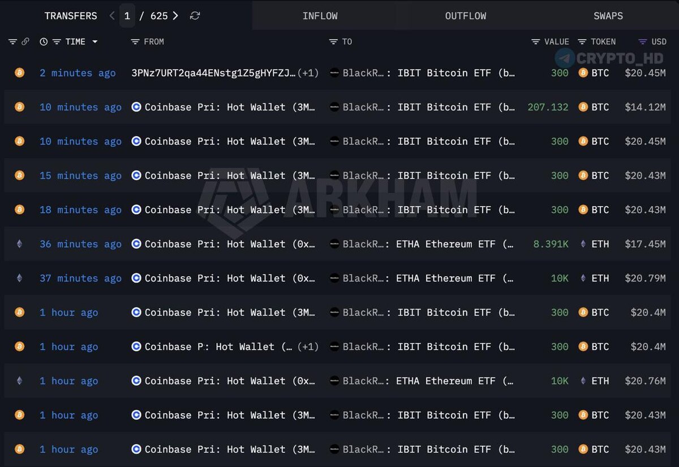The width and height of the screenshot is (679, 467).
Task: Click the 625 total pages label
Action: pos(159,16)
